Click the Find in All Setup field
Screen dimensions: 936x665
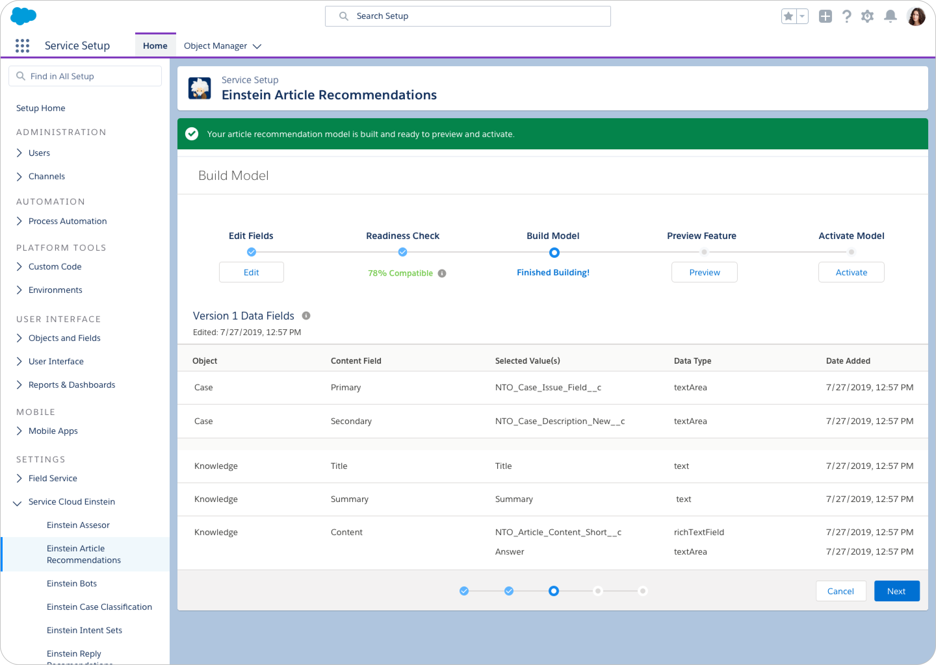[x=85, y=76]
